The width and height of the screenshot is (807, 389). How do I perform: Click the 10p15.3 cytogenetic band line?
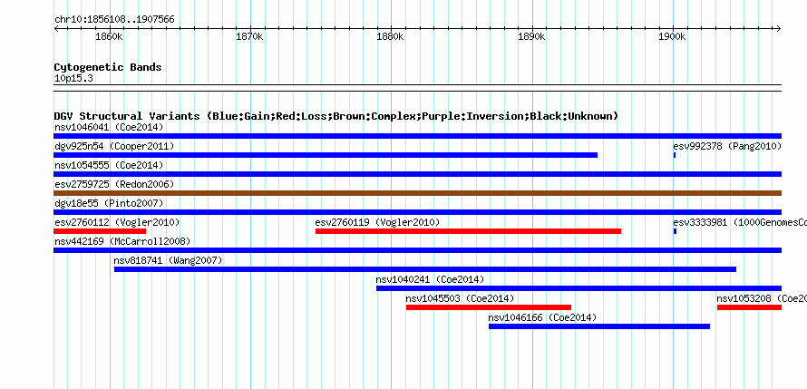point(417,88)
